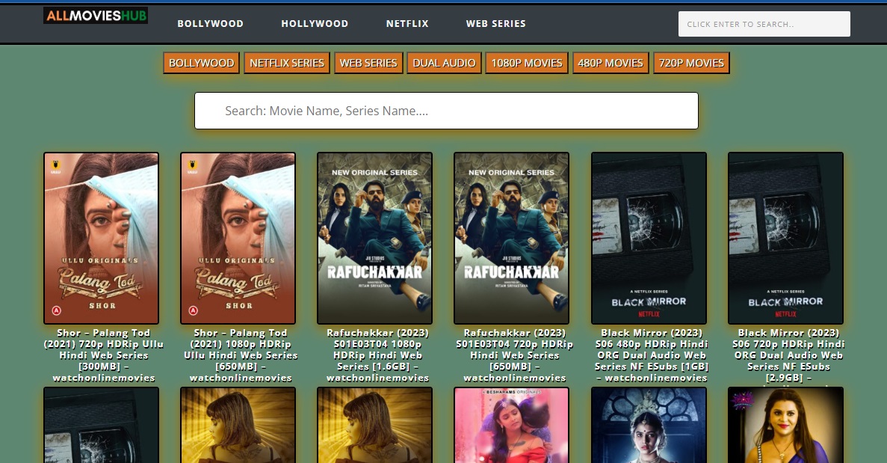Open the Black Mirror S06 720p poster

785,238
